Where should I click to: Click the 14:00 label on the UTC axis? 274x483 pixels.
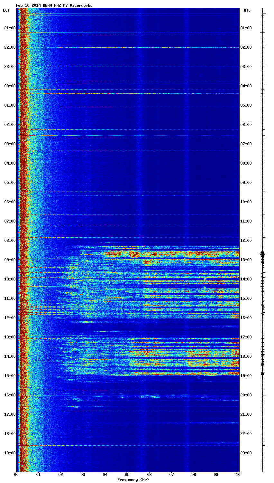pos(246,279)
